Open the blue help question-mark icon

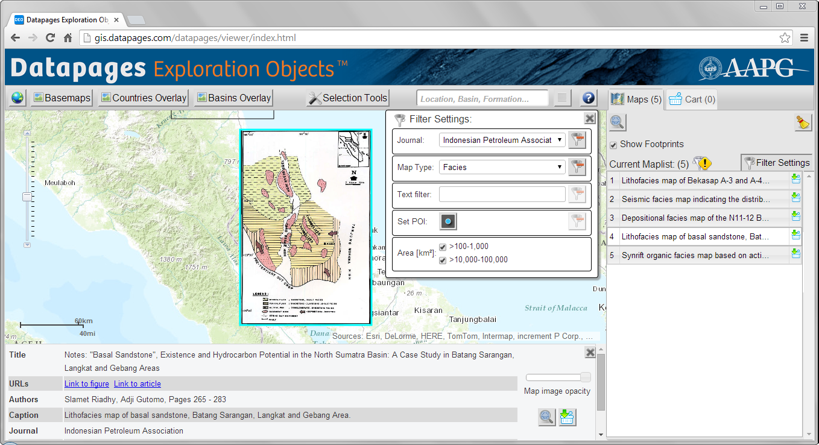(x=589, y=98)
